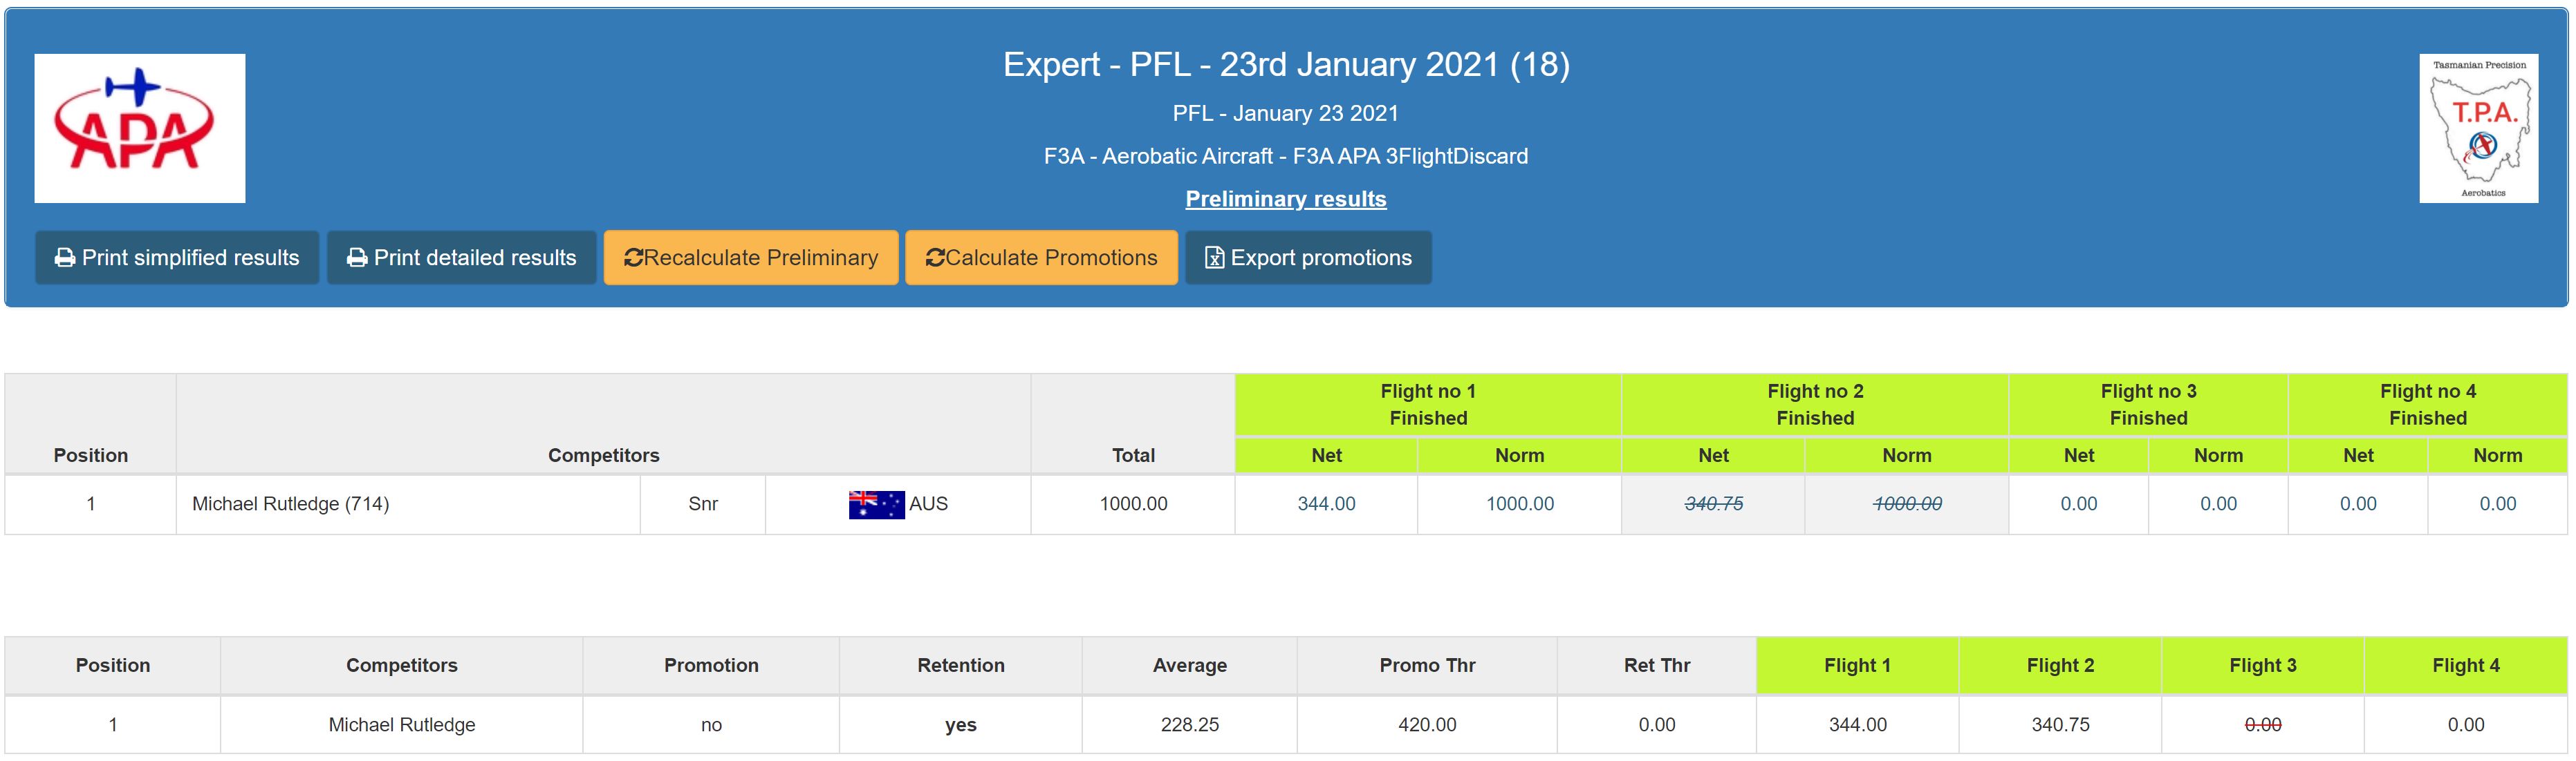This screenshot has height=761, width=2576.
Task: Click refresh icon on Recalculate Preliminary
Action: tap(633, 258)
